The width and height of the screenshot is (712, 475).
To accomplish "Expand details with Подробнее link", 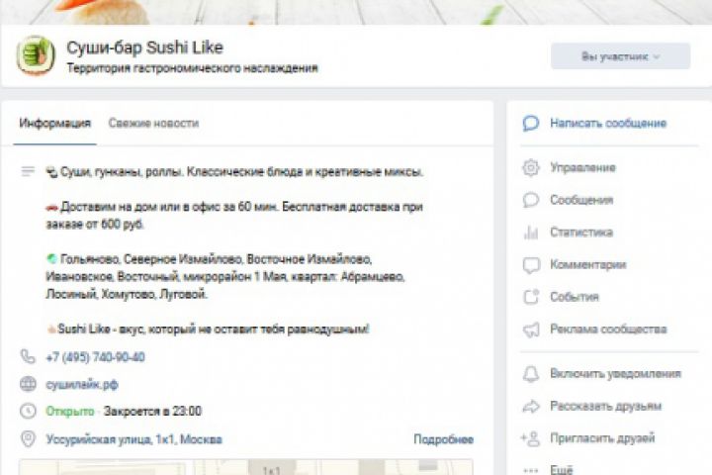I will pos(443,439).
